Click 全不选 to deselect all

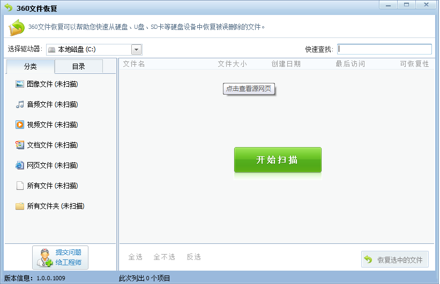[x=164, y=257]
